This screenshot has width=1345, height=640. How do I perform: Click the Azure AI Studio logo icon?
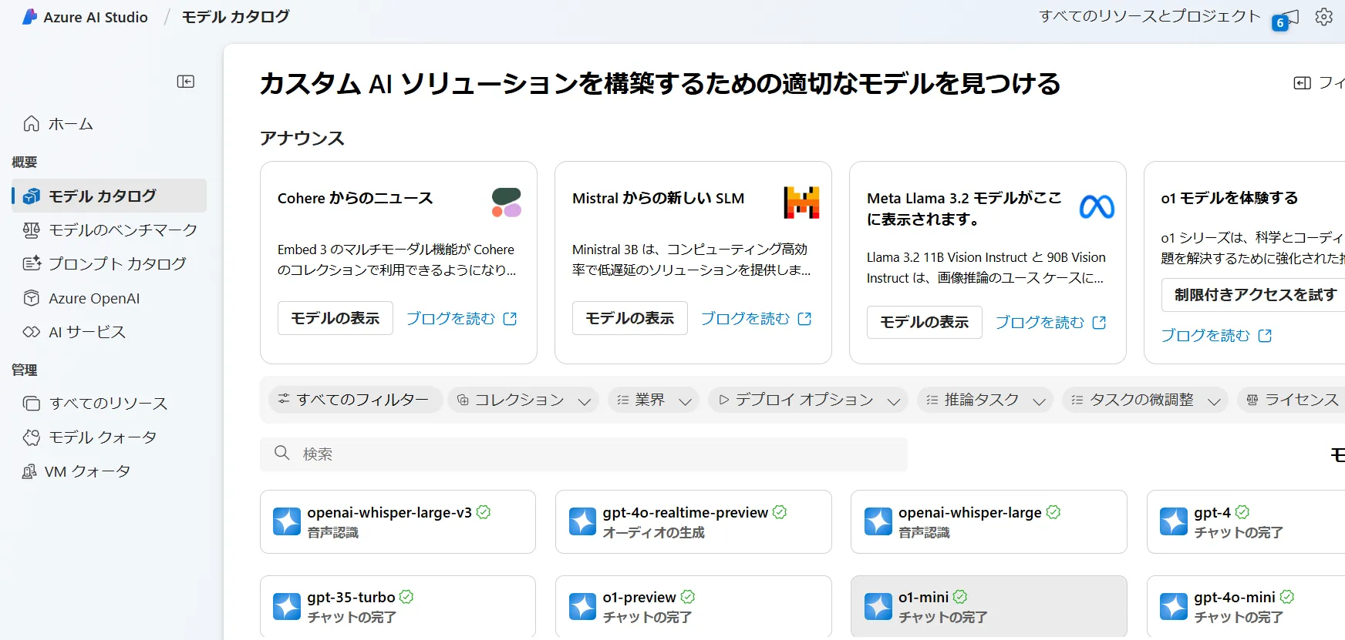point(30,17)
